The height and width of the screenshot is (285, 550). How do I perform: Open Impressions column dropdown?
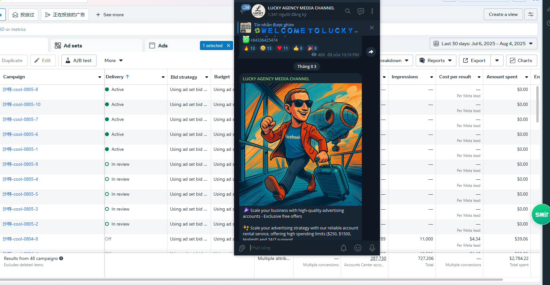coord(431,77)
